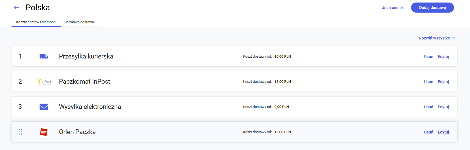The width and height of the screenshot is (470, 150).
Task: Click the drag handle on Orlen Paczka row
Action: [x=20, y=132]
